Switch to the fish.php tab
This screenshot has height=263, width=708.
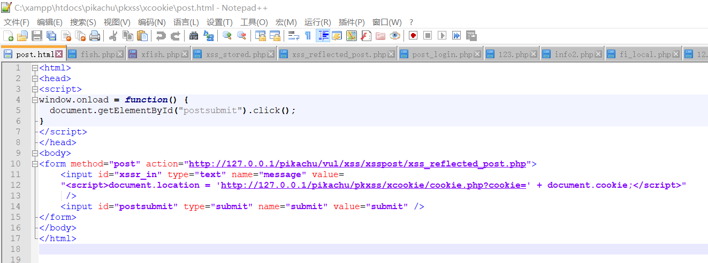tap(95, 54)
